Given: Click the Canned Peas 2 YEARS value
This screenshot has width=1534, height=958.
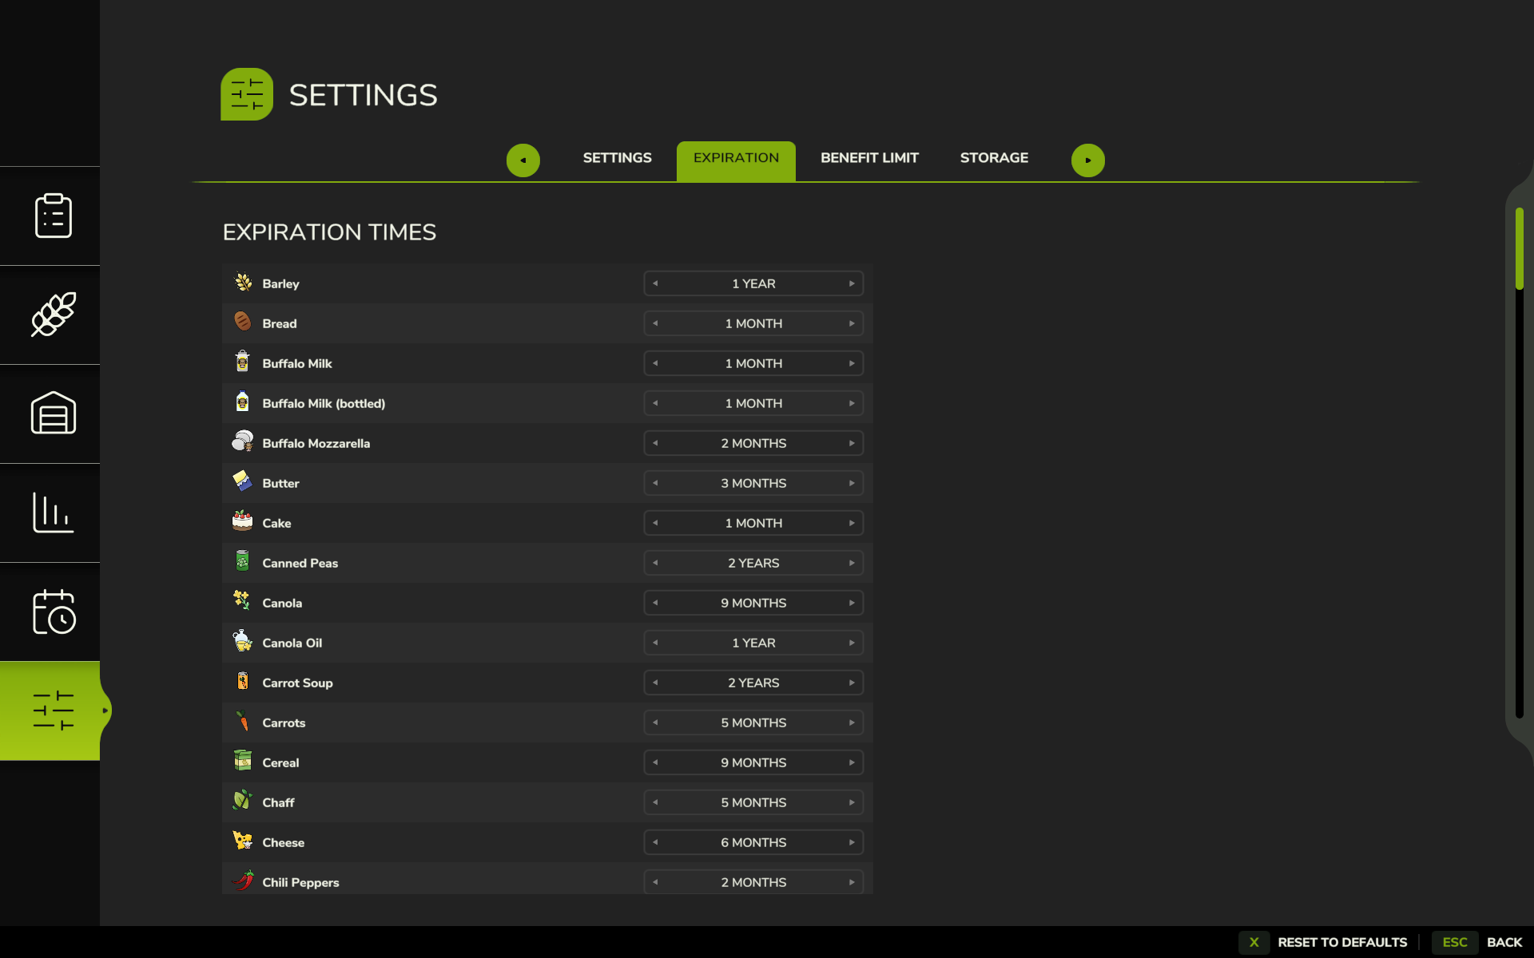Looking at the screenshot, I should click(x=753, y=563).
